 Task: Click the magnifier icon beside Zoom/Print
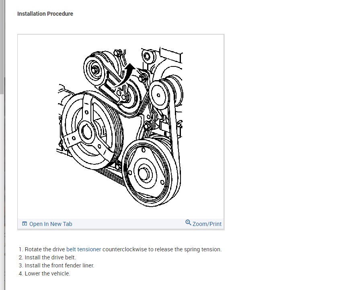coord(188,223)
